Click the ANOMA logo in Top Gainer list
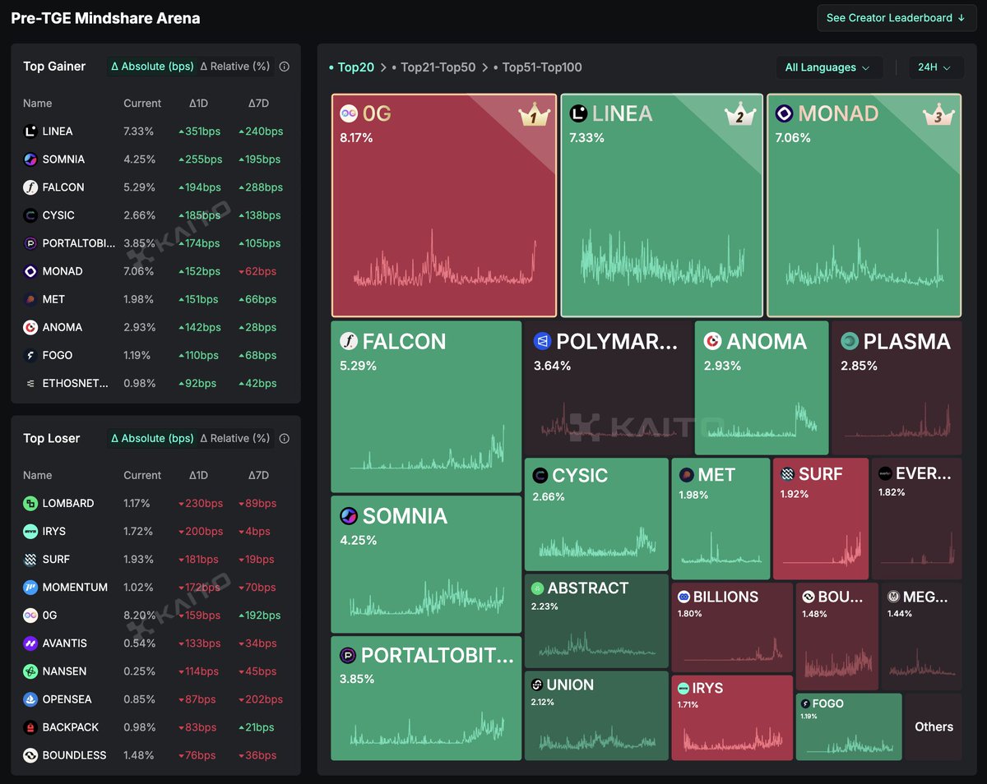 pyautogui.click(x=30, y=327)
